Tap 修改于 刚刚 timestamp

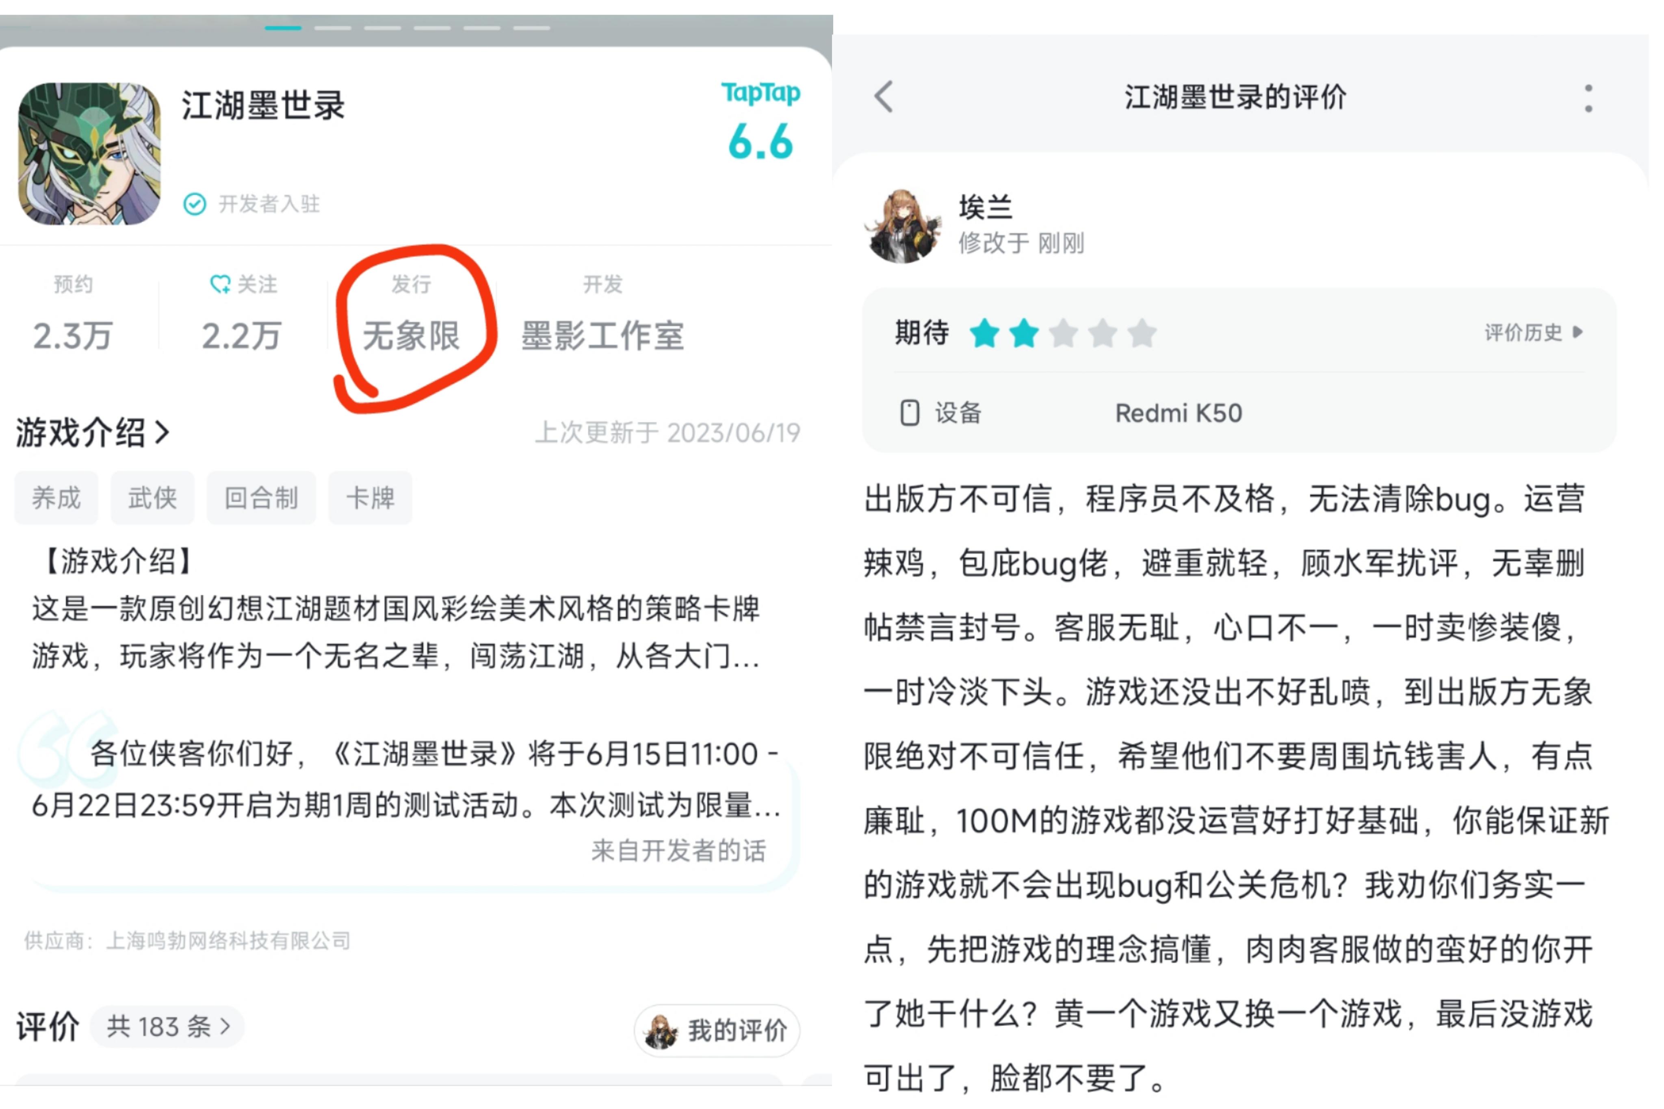pyautogui.click(x=1021, y=243)
